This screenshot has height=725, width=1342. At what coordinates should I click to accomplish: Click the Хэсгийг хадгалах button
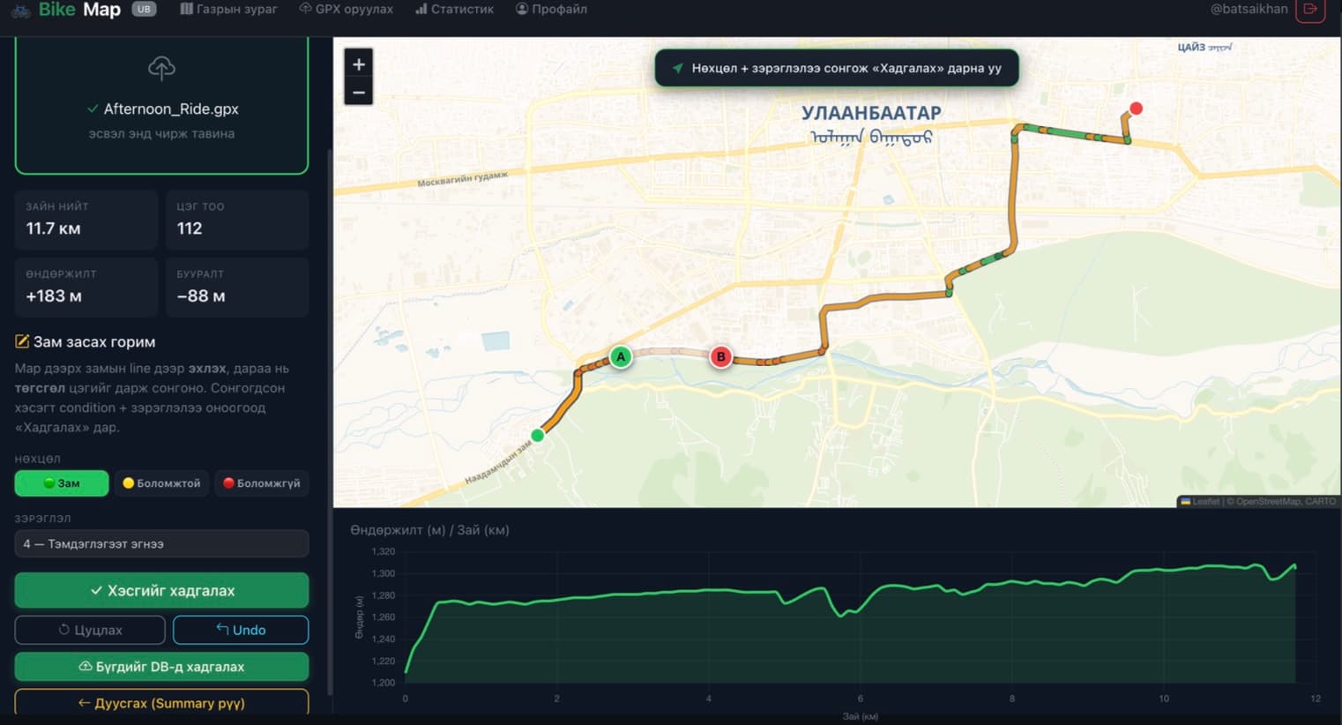pyautogui.click(x=161, y=591)
